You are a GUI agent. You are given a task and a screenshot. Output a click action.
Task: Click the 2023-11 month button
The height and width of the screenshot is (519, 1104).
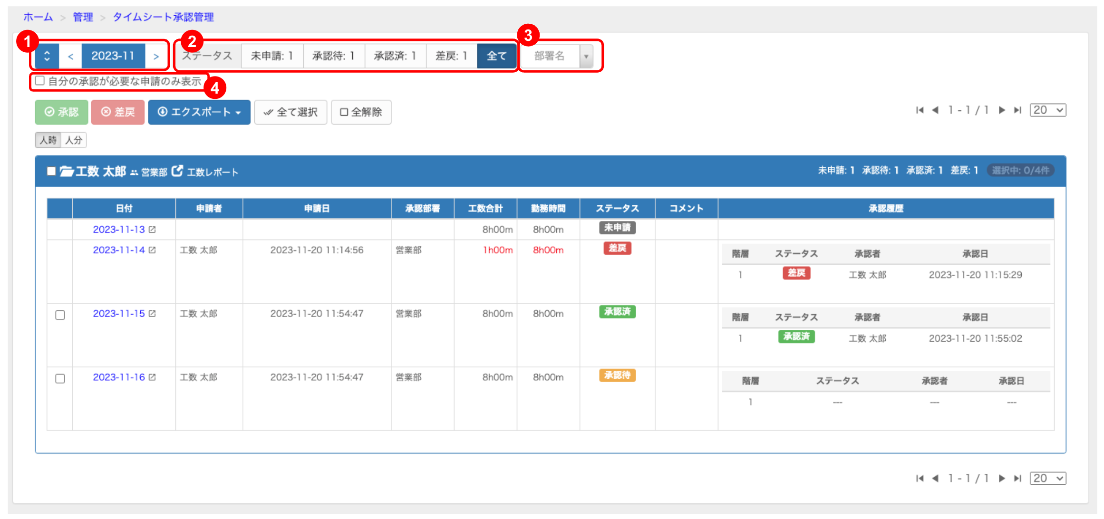pyautogui.click(x=113, y=56)
